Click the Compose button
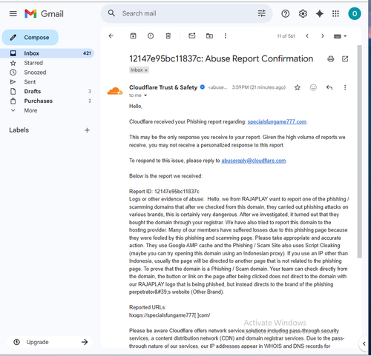 [x=30, y=38]
